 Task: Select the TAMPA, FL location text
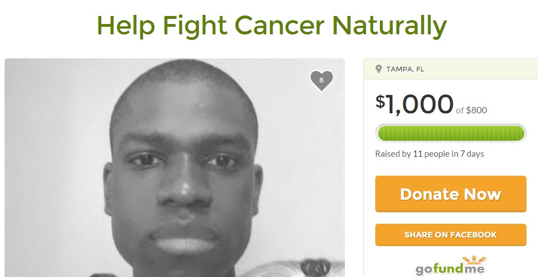coord(405,69)
